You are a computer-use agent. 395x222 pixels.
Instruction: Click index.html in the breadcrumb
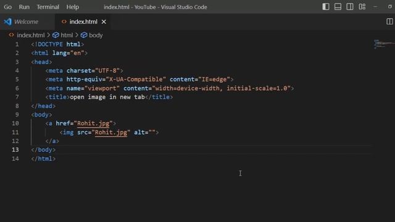click(x=30, y=35)
